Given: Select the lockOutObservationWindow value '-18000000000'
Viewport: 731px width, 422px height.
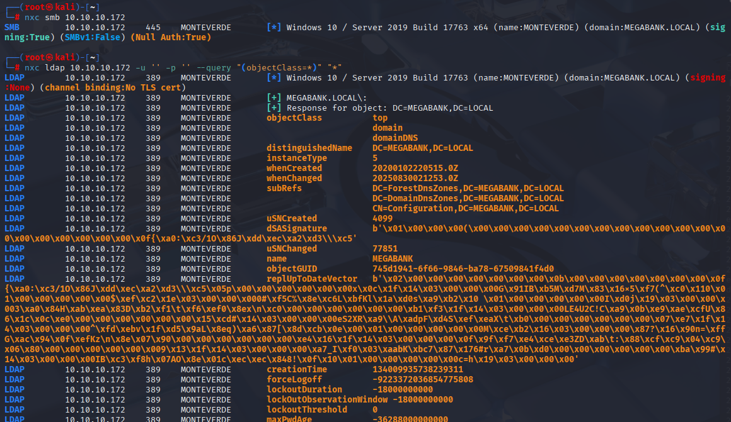Looking at the screenshot, I should (423, 399).
